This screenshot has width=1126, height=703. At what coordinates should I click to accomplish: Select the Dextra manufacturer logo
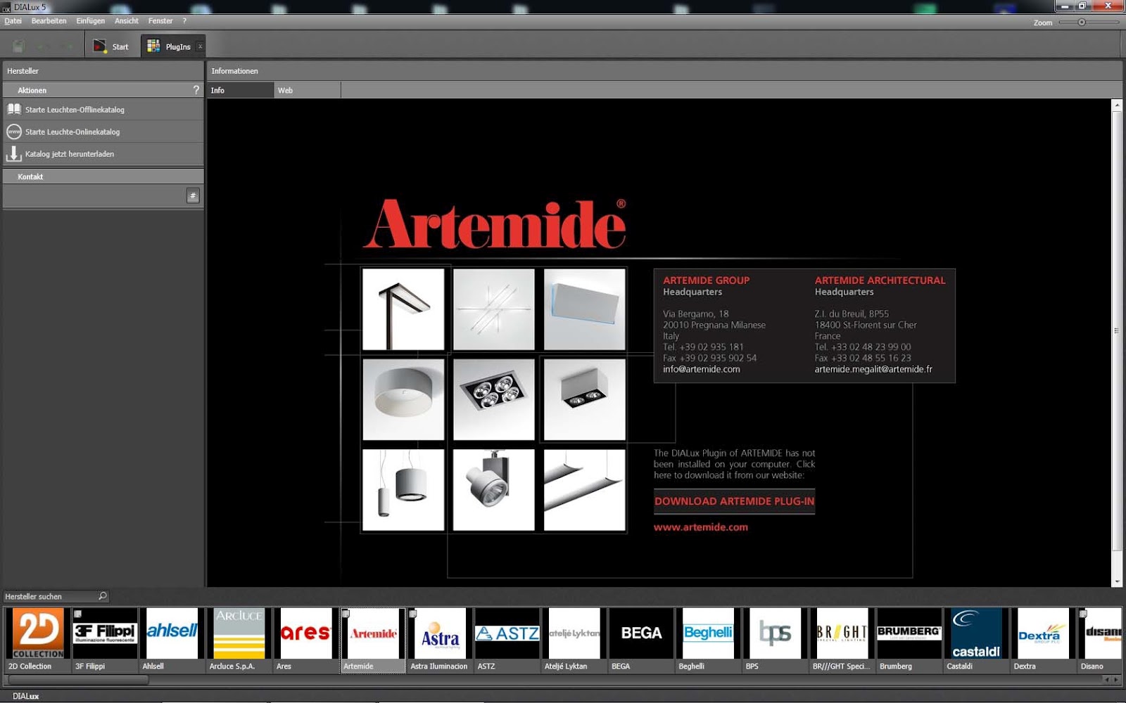coord(1043,633)
